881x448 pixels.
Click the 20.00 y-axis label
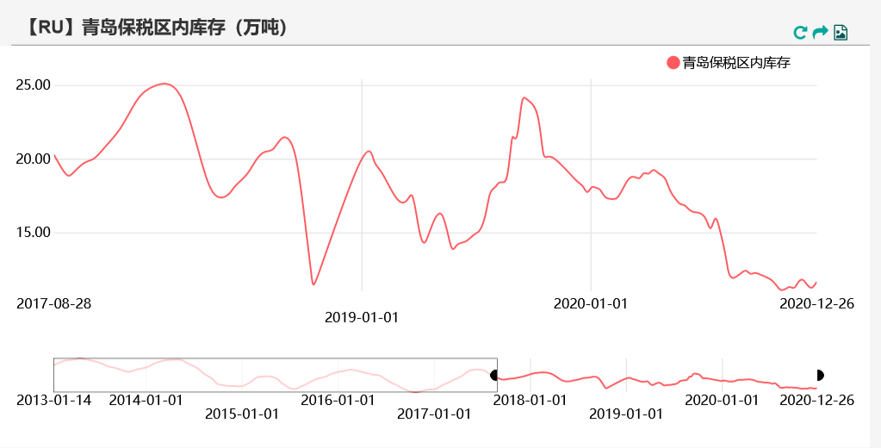[x=33, y=159]
